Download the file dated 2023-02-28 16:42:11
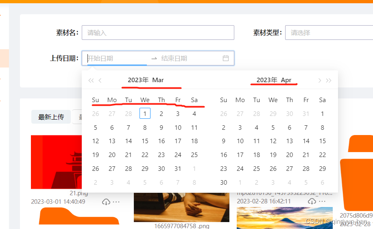 click(312, 201)
